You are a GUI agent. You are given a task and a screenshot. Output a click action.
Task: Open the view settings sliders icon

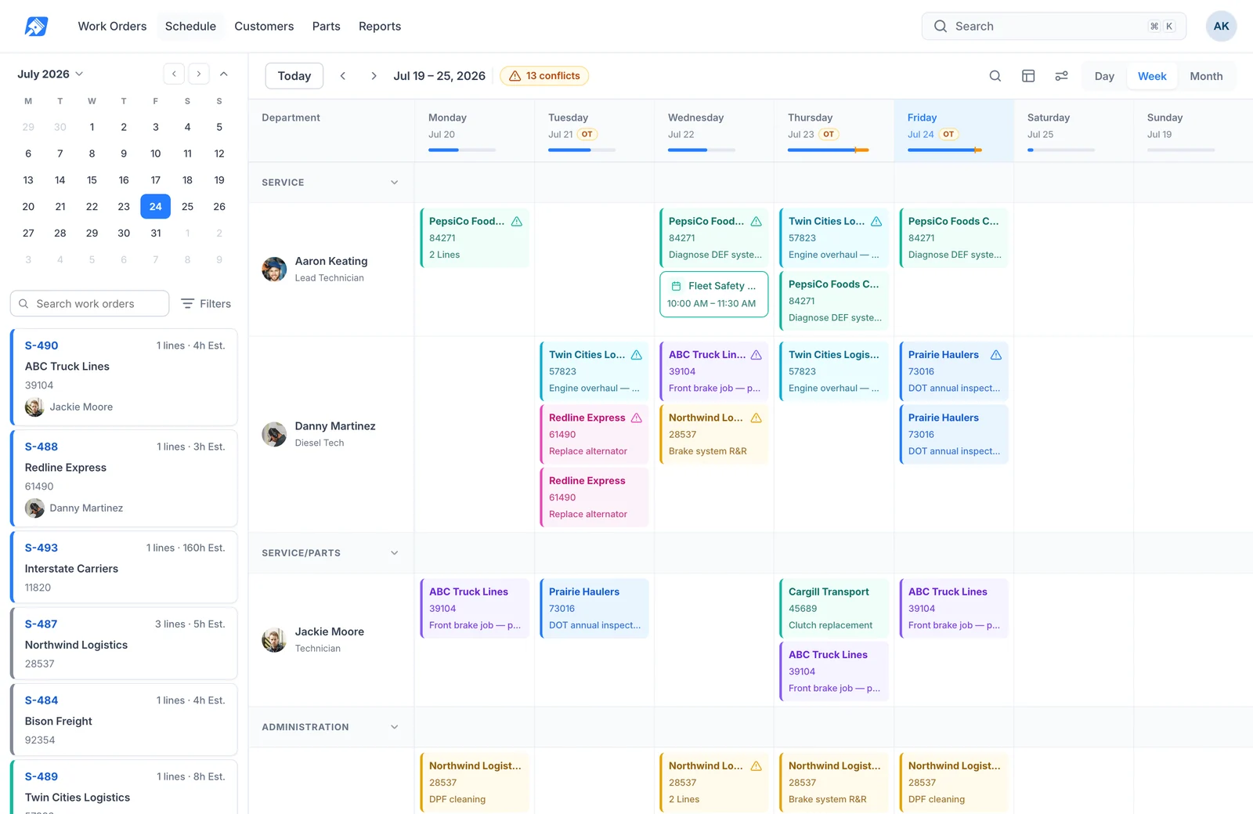tap(1061, 76)
